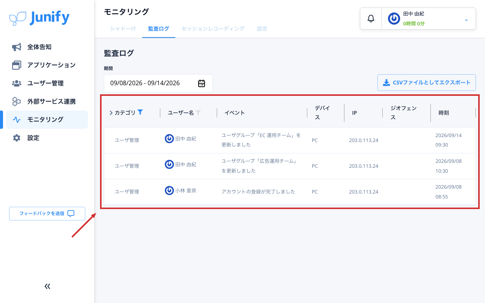Click timestamp 2026/09/08 10:30

[x=449, y=166]
